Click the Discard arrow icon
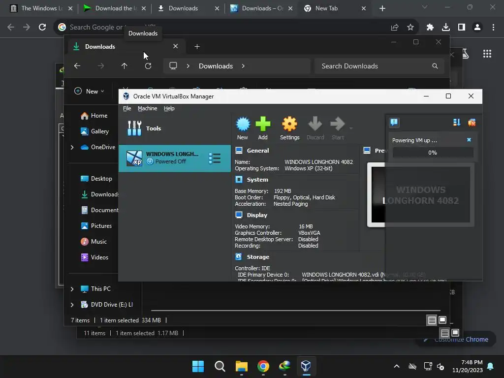The width and height of the screenshot is (504, 378). 315,128
